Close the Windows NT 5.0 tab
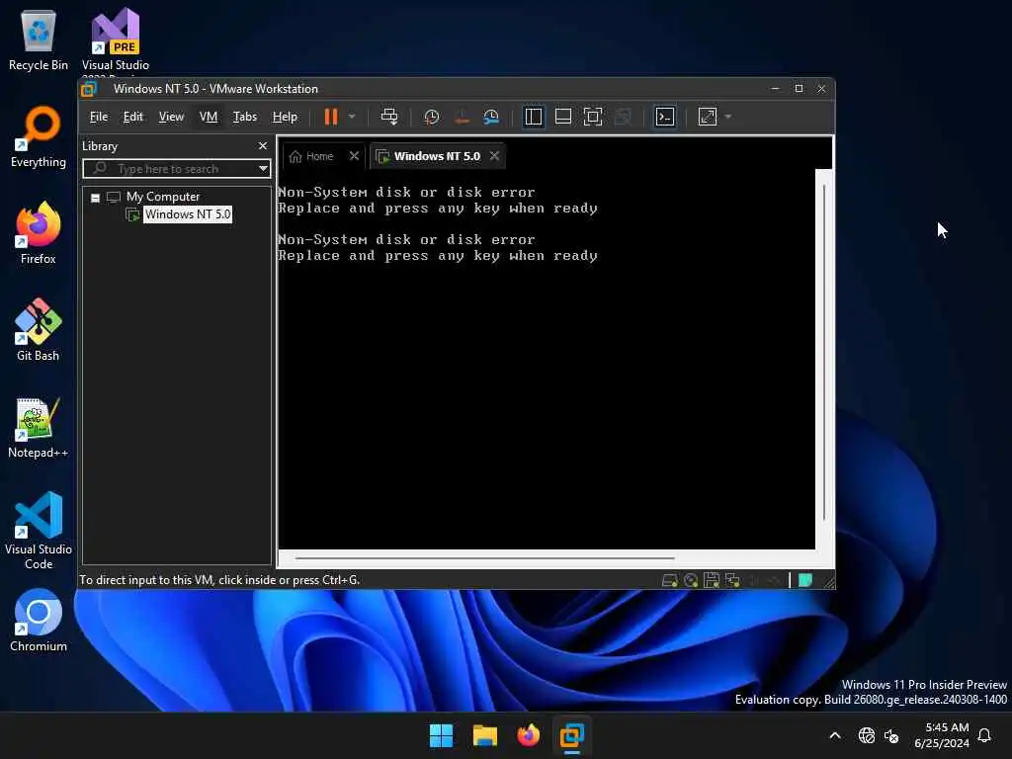This screenshot has width=1012, height=759. (x=494, y=155)
